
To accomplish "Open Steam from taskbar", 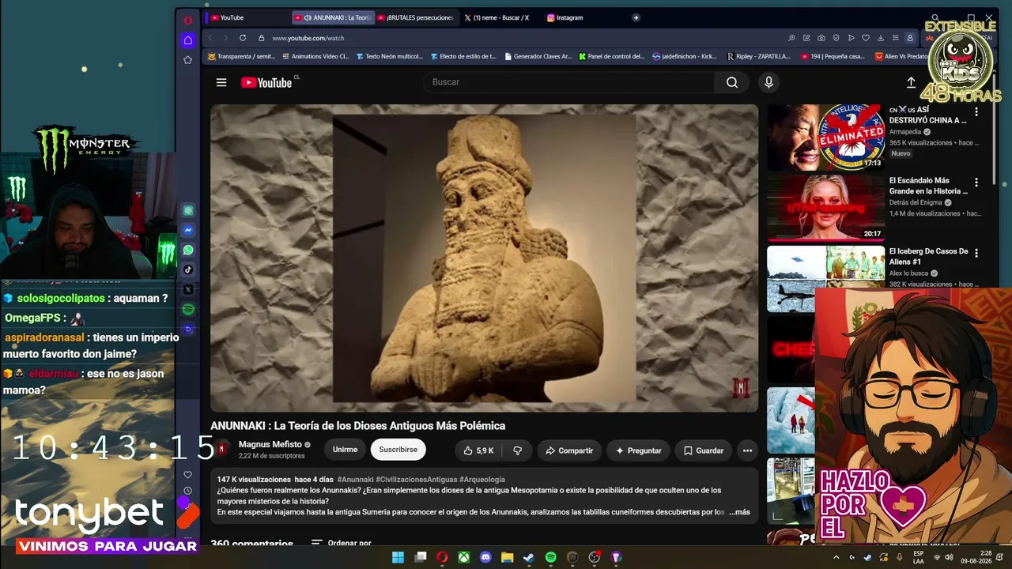I will pyautogui.click(x=529, y=557).
